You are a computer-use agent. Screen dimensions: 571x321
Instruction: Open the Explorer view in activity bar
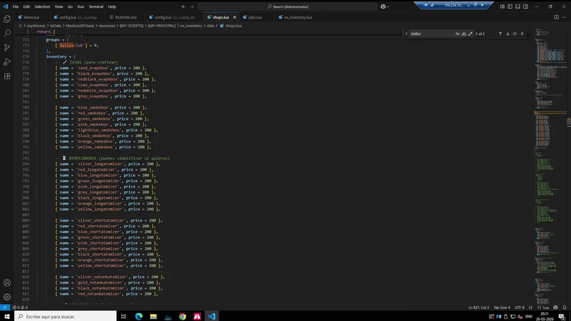7,19
